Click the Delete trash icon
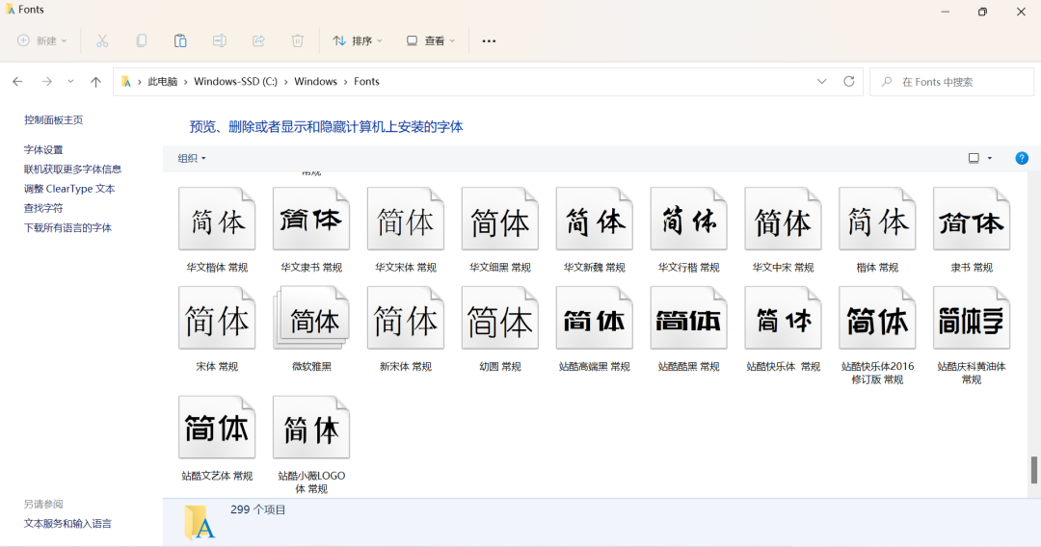The width and height of the screenshot is (1041, 547). [x=298, y=41]
